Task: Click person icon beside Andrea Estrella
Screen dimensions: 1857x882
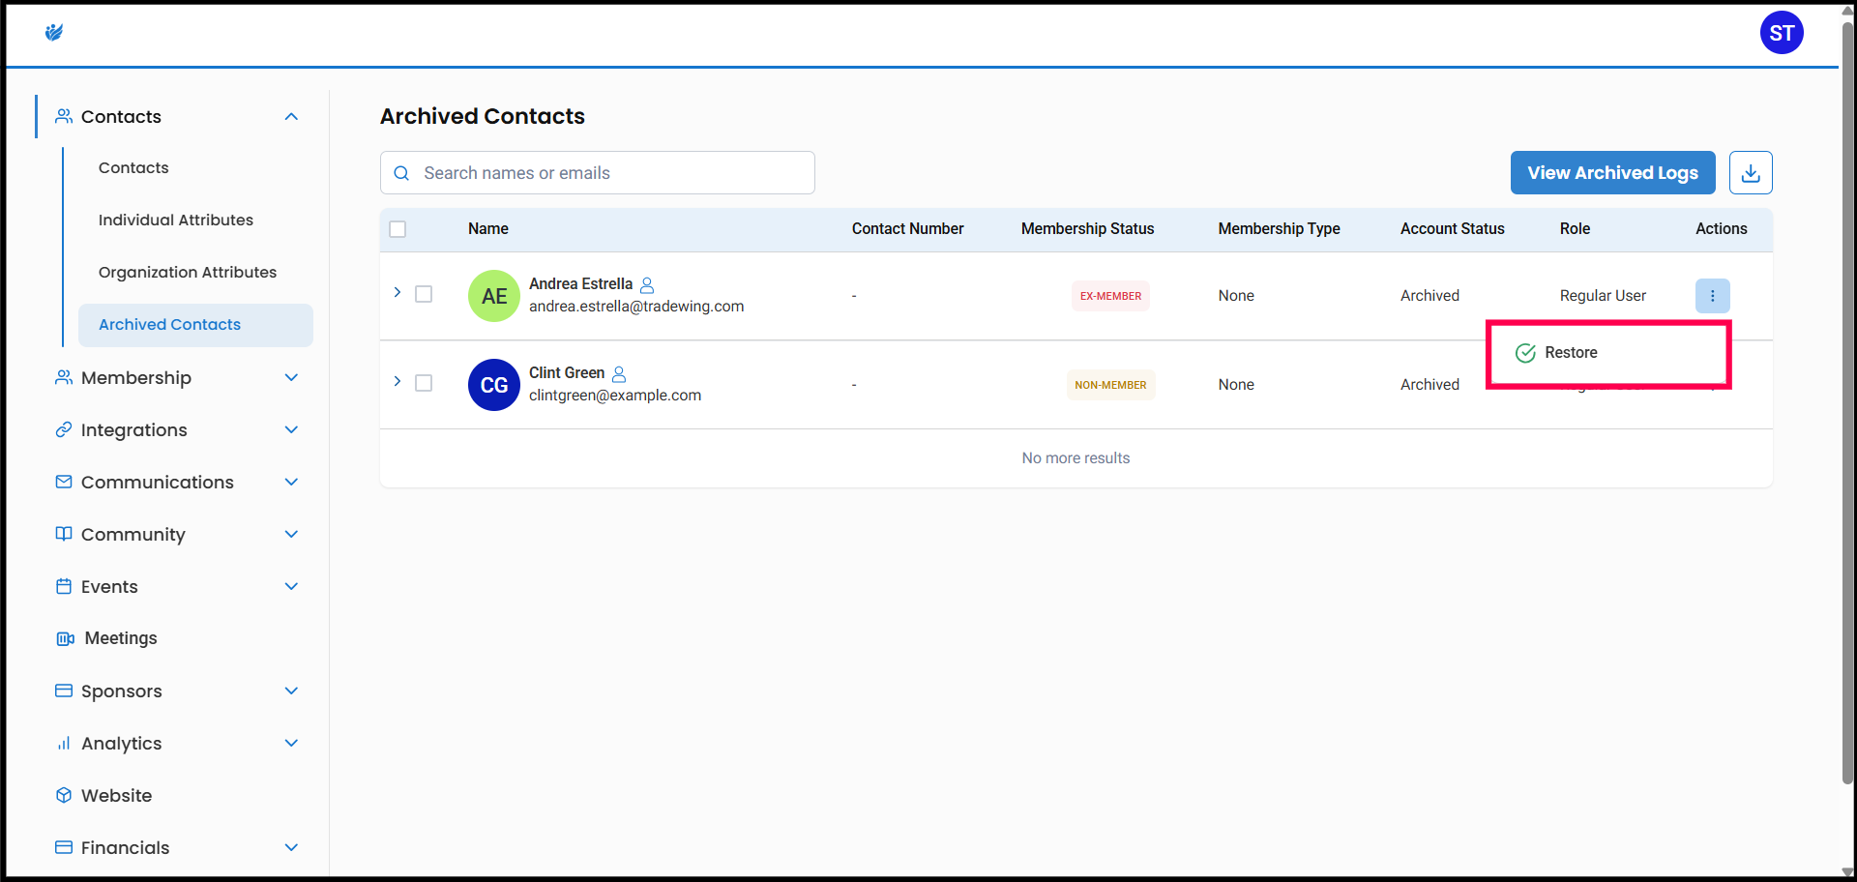Action: (647, 285)
